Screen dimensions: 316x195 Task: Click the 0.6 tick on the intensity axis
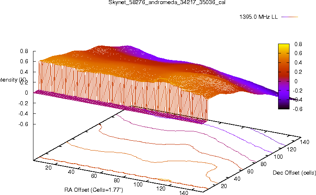point(24,62)
